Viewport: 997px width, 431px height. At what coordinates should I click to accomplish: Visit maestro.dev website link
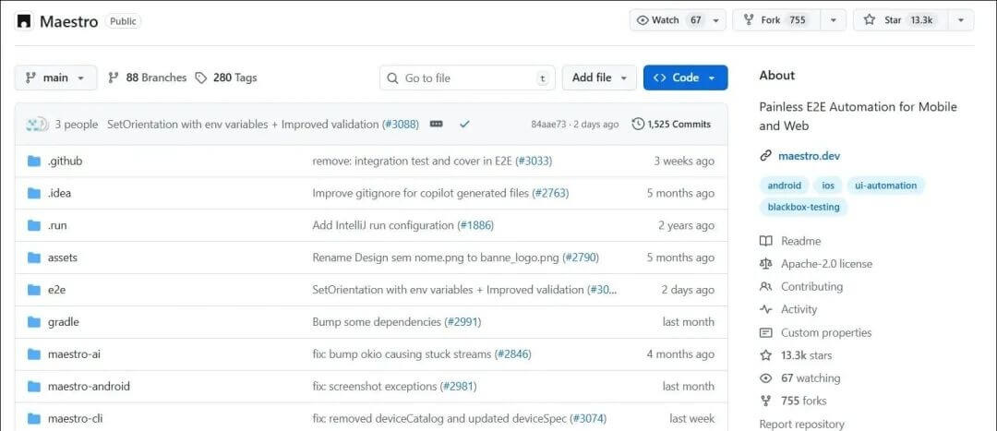[x=809, y=156]
